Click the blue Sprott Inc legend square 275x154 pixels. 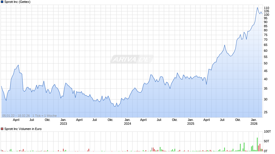point(2,2)
